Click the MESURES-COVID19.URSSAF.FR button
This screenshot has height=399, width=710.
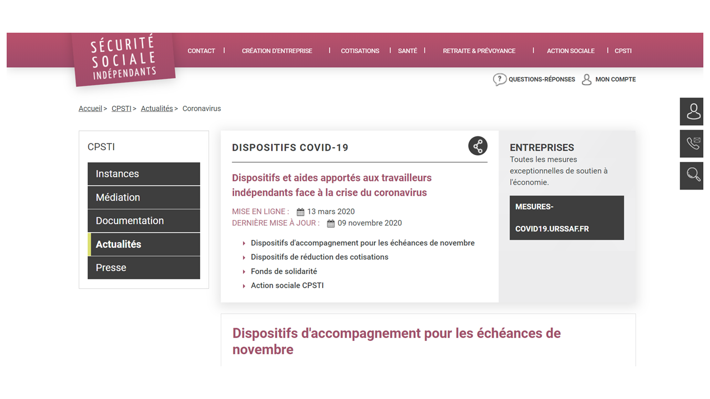click(x=566, y=218)
